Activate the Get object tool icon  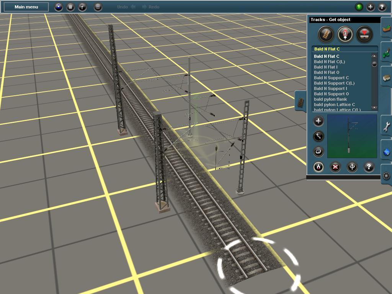318,167
